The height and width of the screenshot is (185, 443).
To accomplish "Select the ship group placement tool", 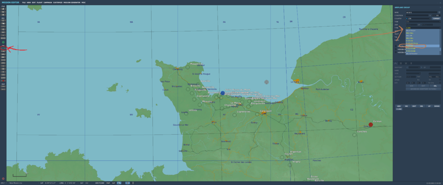I will click(x=3, y=54).
